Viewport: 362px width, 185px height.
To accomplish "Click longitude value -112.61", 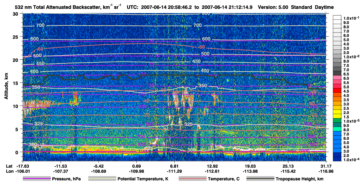I will click(212, 171).
